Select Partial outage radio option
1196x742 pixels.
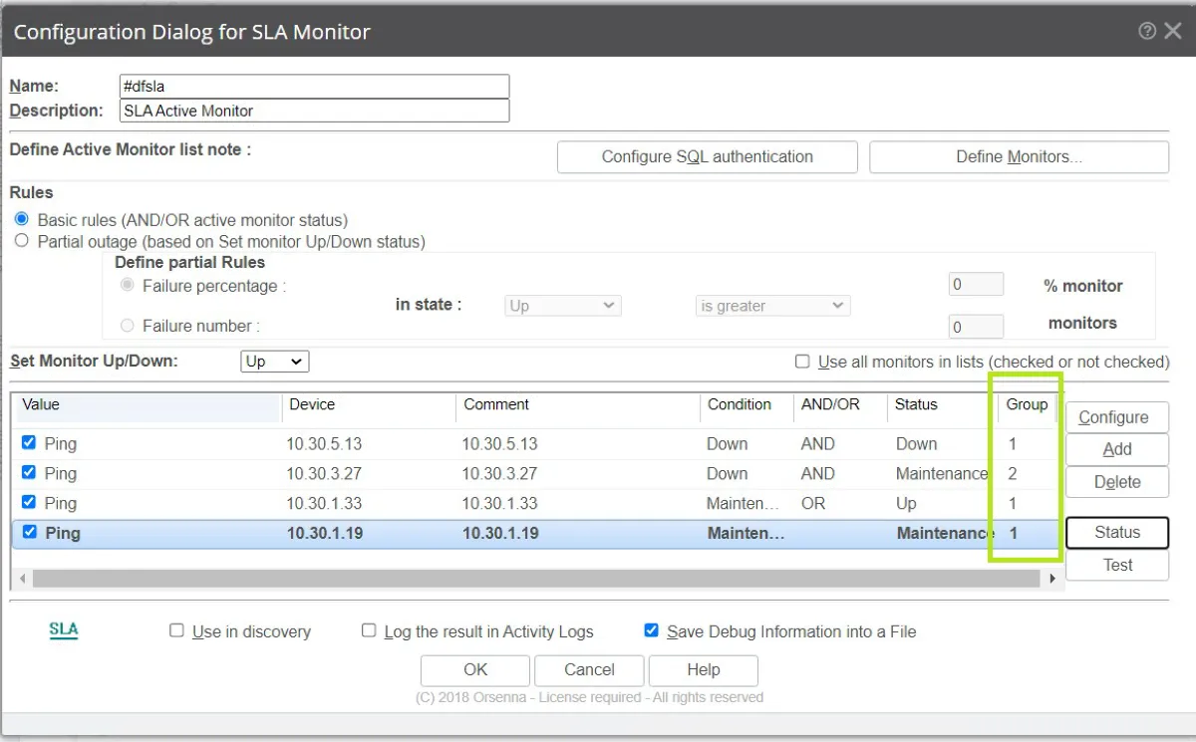[22, 241]
